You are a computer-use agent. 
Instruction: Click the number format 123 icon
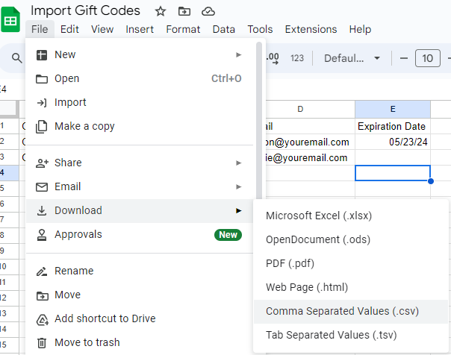pos(297,58)
